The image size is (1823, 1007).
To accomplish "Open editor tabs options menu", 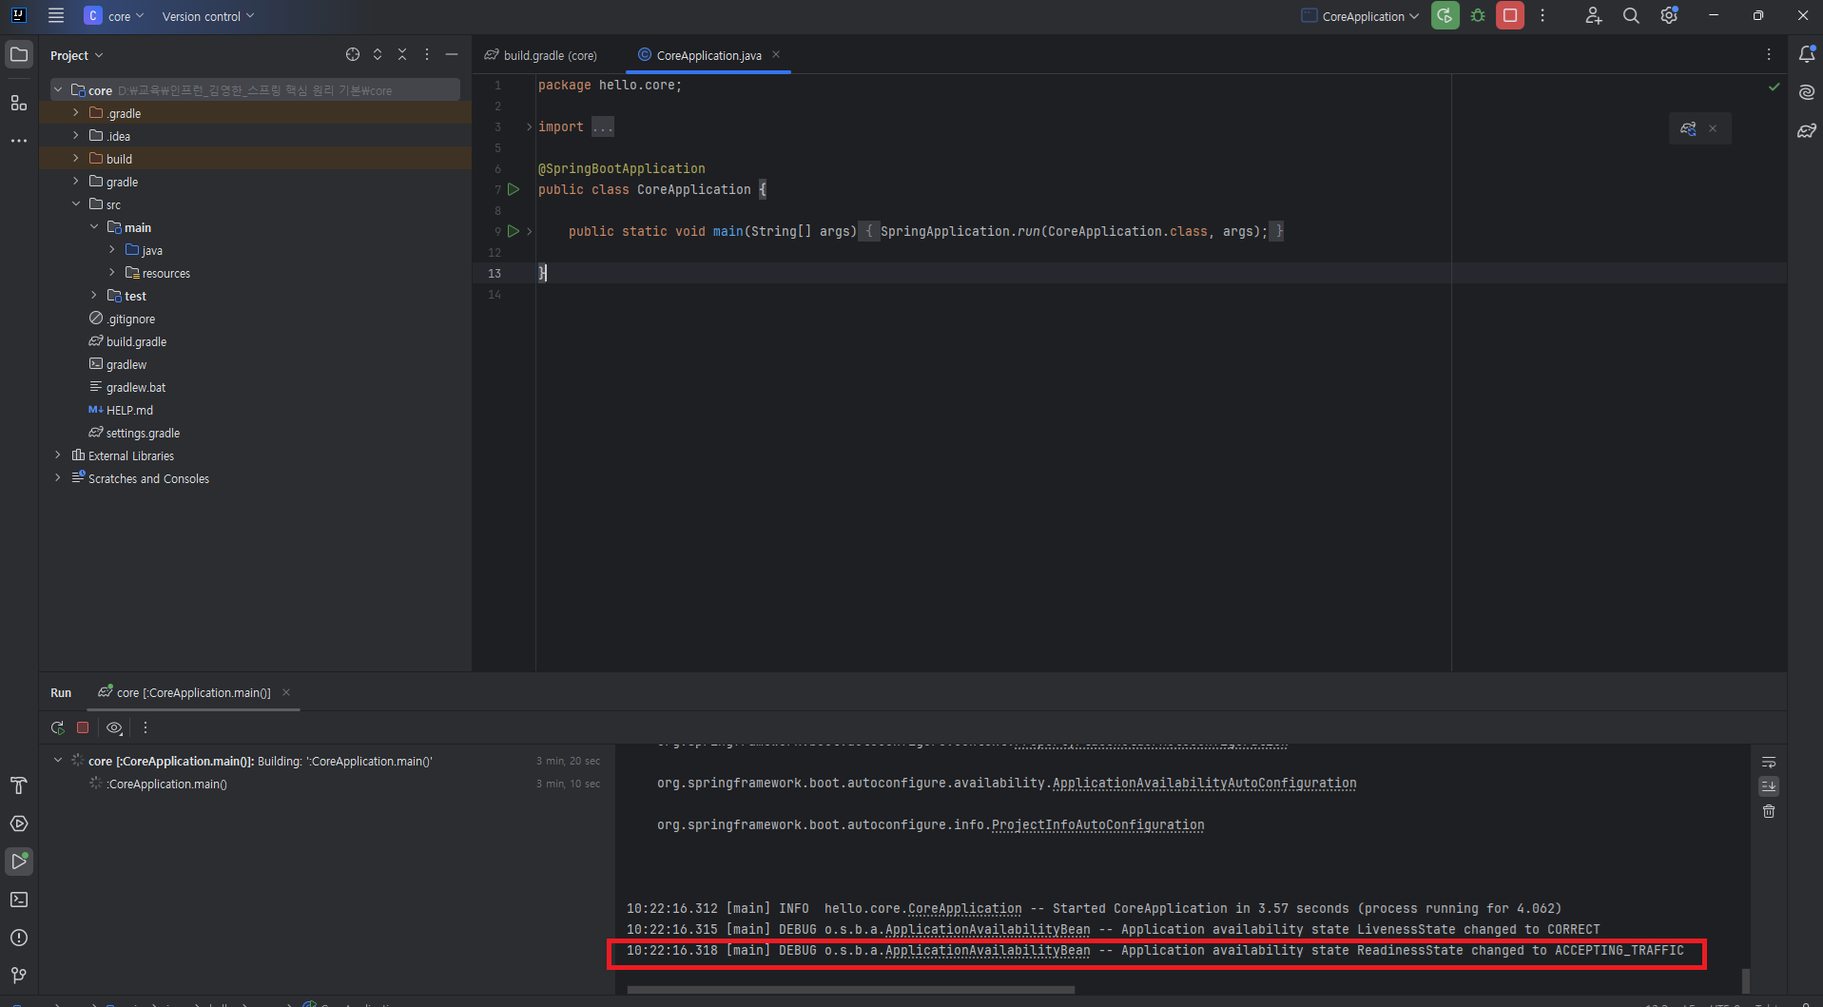I will coord(1769,54).
